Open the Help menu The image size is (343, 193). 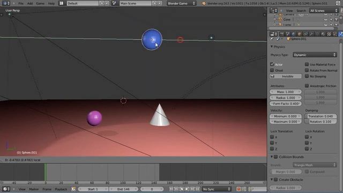[x=51, y=3]
